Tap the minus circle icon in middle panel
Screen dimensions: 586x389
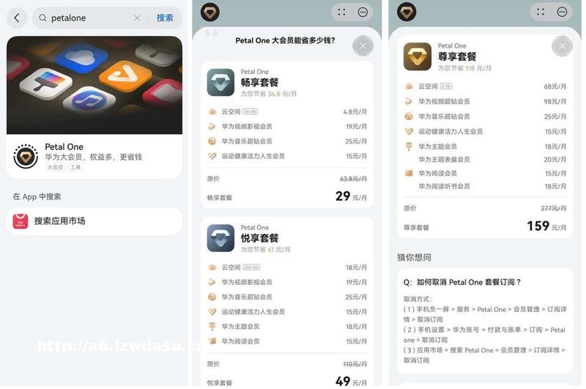[x=363, y=12]
